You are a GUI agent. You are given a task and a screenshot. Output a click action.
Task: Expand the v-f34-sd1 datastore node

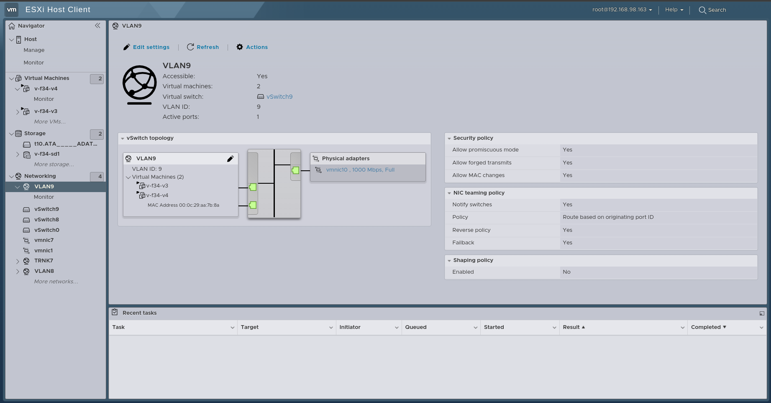(18, 154)
